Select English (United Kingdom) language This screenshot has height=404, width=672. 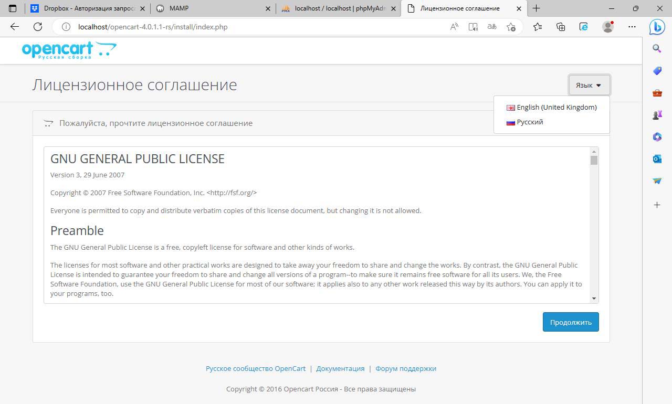[x=556, y=107]
